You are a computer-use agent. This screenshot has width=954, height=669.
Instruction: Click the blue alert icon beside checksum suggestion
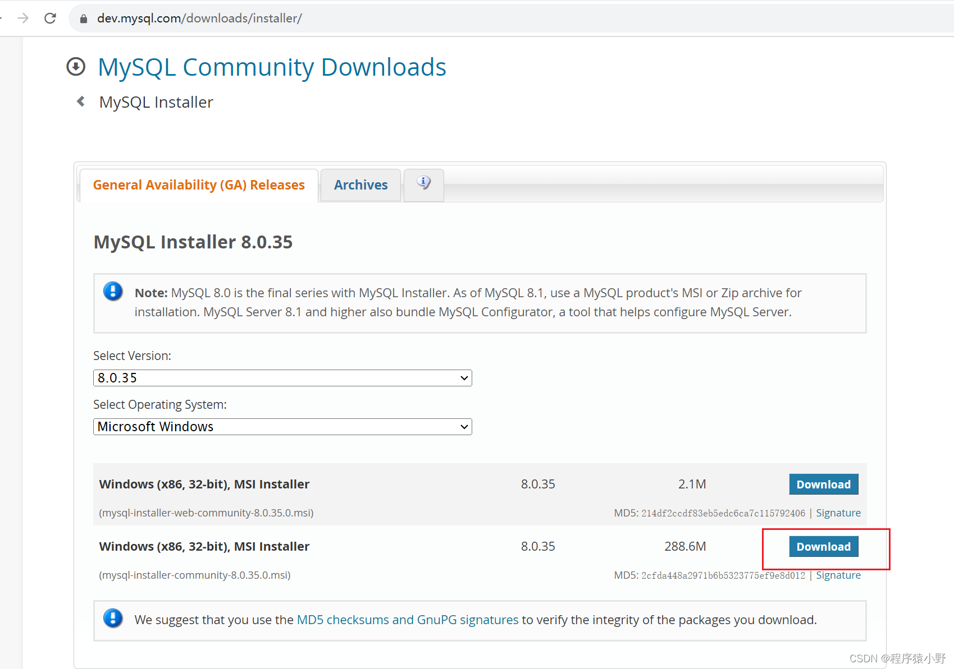coord(113,618)
